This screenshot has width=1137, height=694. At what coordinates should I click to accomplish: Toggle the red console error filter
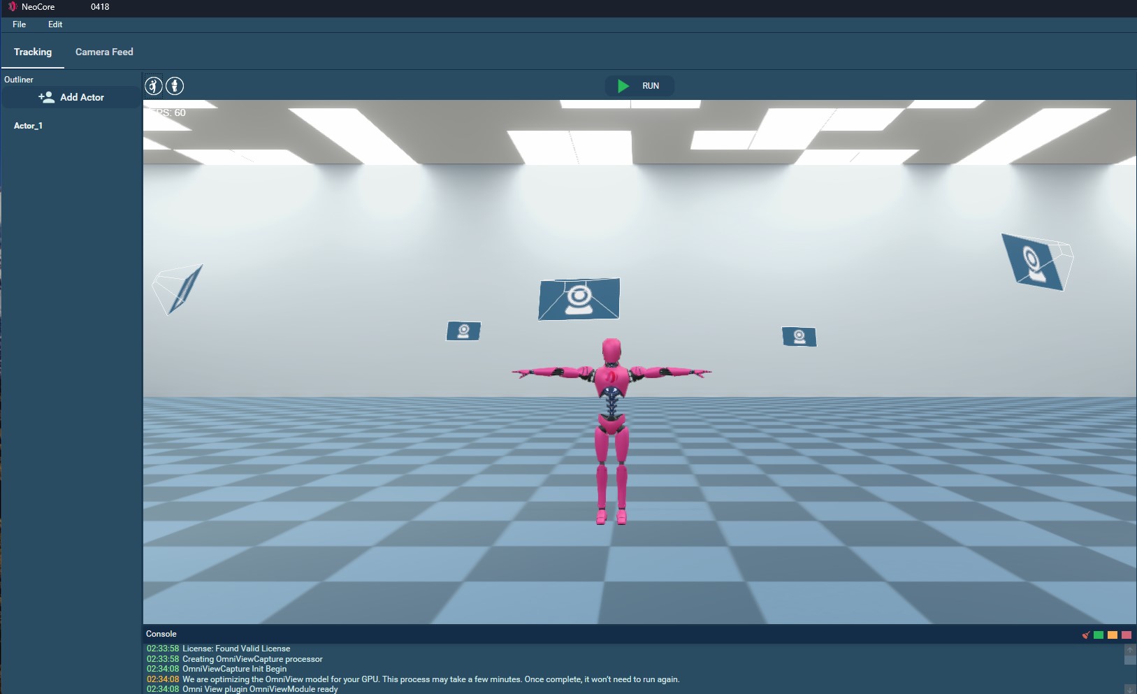1126,635
